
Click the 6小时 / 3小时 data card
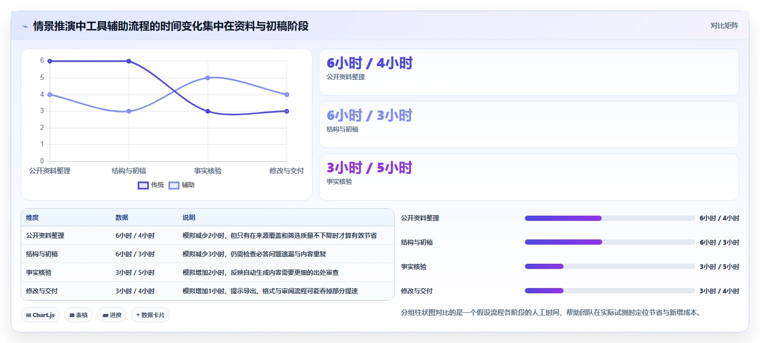pyautogui.click(x=529, y=125)
